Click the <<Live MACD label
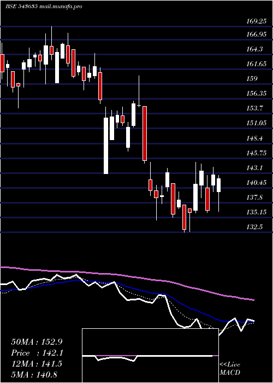273x383 pixels. point(230,368)
